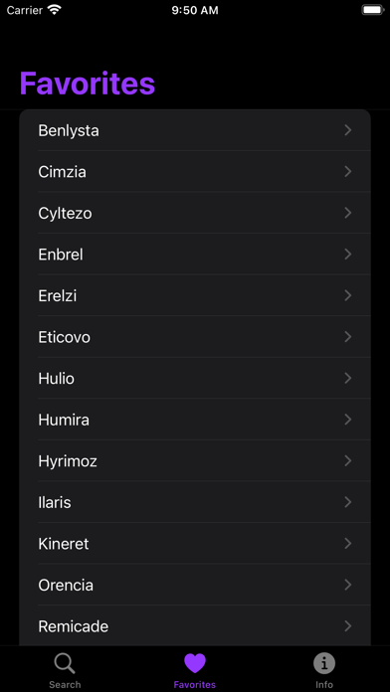Tap the Kineret row chevron
The height and width of the screenshot is (692, 390).
click(x=348, y=543)
